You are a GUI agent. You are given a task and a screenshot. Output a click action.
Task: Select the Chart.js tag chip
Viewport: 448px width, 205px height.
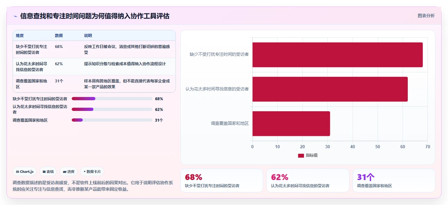(25, 172)
